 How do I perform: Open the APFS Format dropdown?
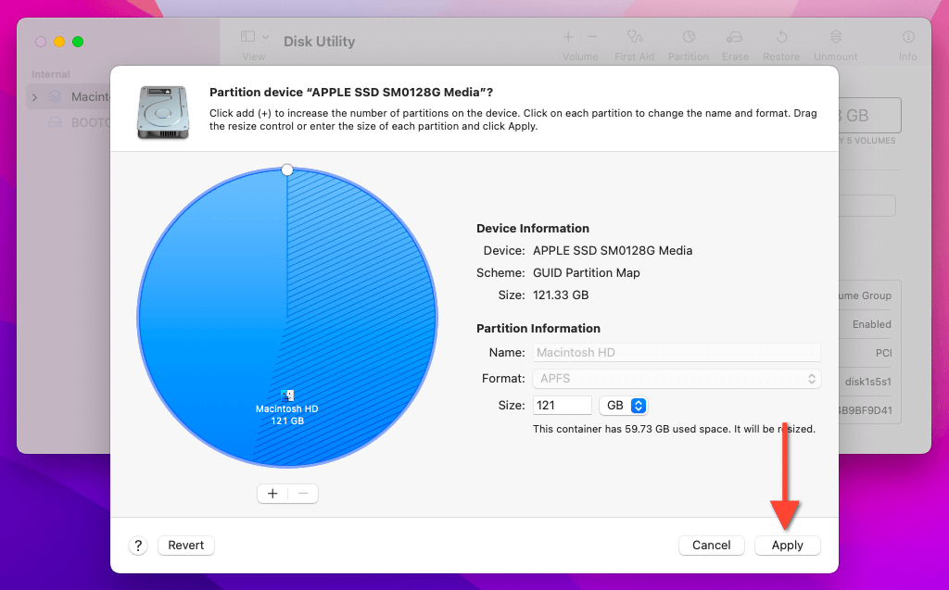(x=677, y=379)
